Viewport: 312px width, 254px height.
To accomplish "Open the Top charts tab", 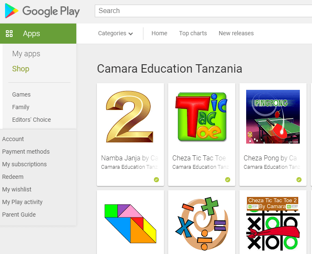I will (x=193, y=33).
